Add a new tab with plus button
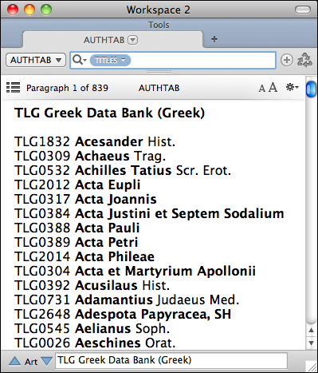Screen dimensions: 318x373 coord(214,39)
